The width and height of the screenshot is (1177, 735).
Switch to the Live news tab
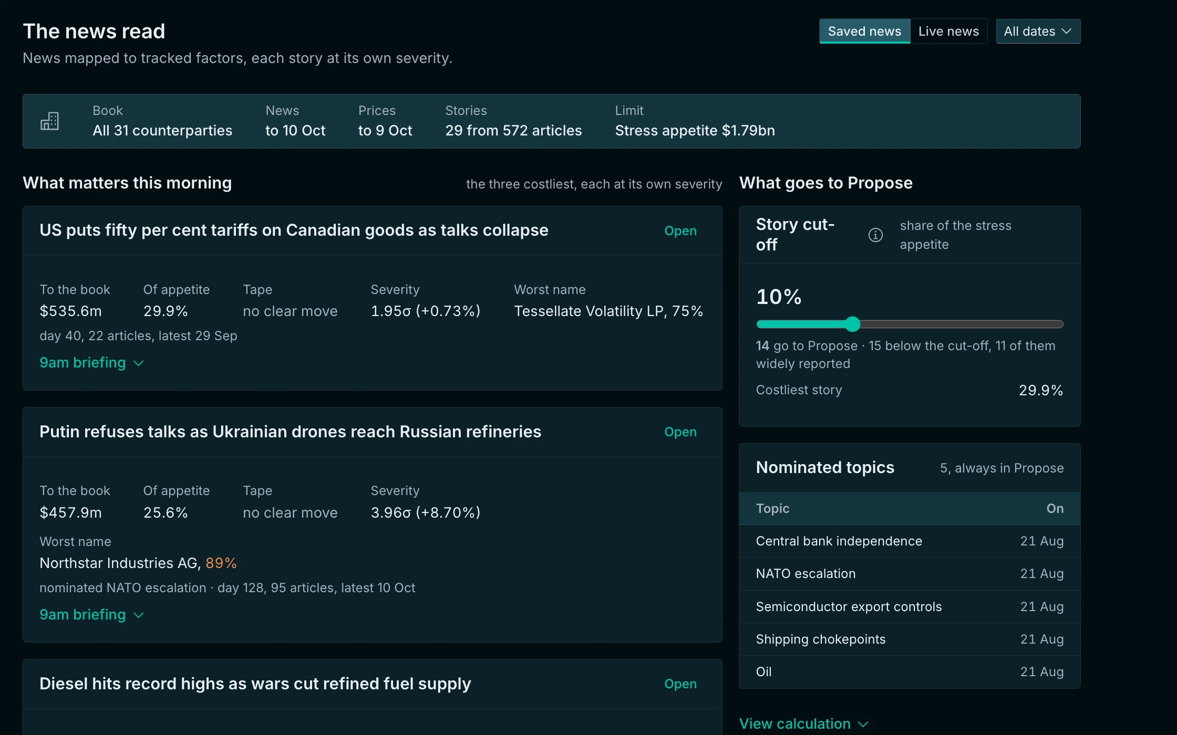948,31
